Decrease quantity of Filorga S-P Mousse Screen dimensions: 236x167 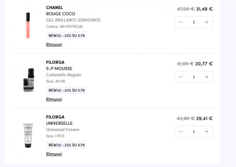click(x=181, y=77)
